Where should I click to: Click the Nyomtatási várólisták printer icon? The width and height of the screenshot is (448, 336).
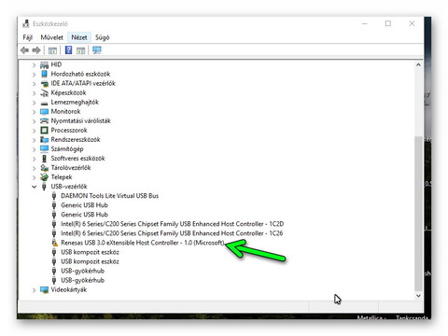pyautogui.click(x=45, y=120)
